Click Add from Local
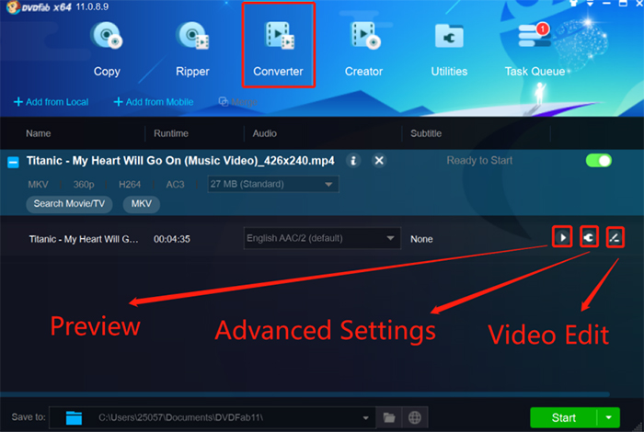The height and width of the screenshot is (432, 644). (51, 102)
